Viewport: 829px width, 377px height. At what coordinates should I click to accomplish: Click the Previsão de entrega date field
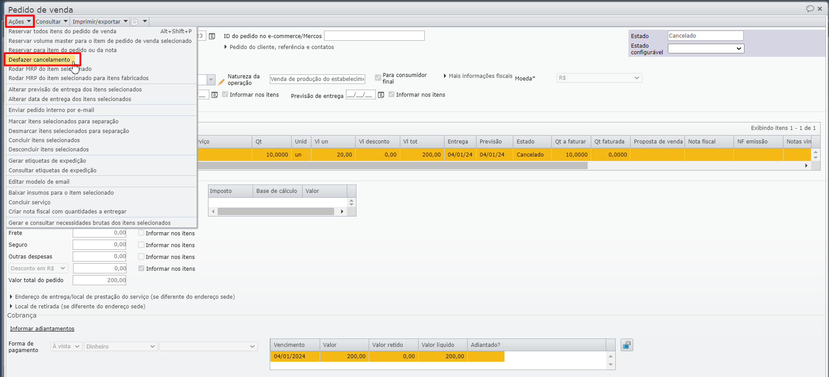(361, 94)
